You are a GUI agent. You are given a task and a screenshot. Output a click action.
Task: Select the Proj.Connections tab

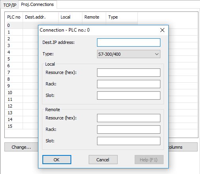click(38, 4)
